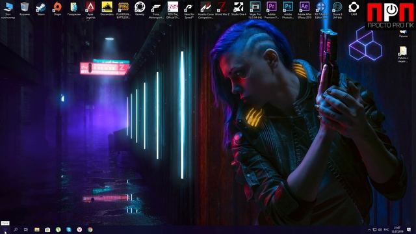
Task: Launch the World War Z shortcut
Action: tap(222, 8)
